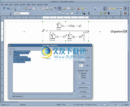Toggle AutoSpellcheck toolbar button
The height and width of the screenshot is (107, 130).
[x=60, y=8]
